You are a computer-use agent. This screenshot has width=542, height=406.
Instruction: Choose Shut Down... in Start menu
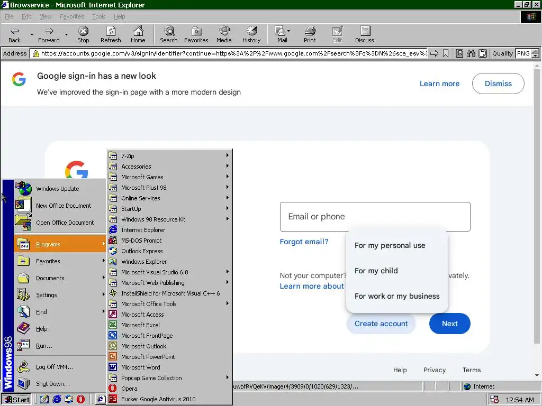60,384
